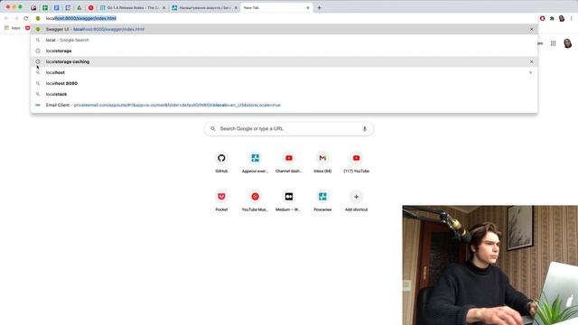Screen dimensions: 578x325
Task: Remove the localstorage caching suggestion
Action: (x=531, y=61)
